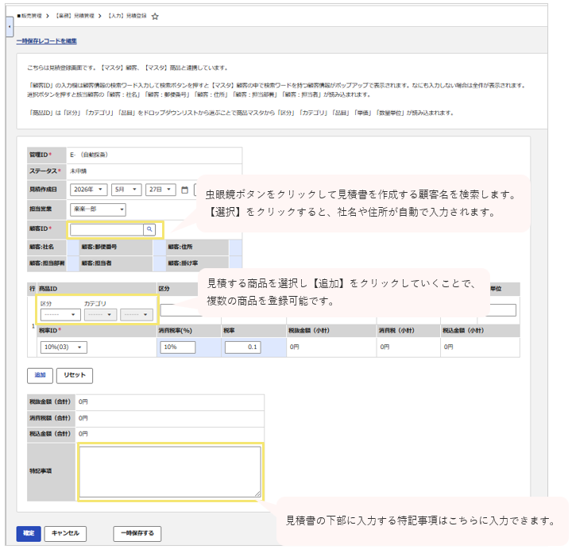The height and width of the screenshot is (553, 572).
Task: Open the third product ID dropdown
Action: [137, 315]
